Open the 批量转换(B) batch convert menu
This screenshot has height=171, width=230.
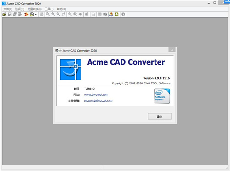34,9
